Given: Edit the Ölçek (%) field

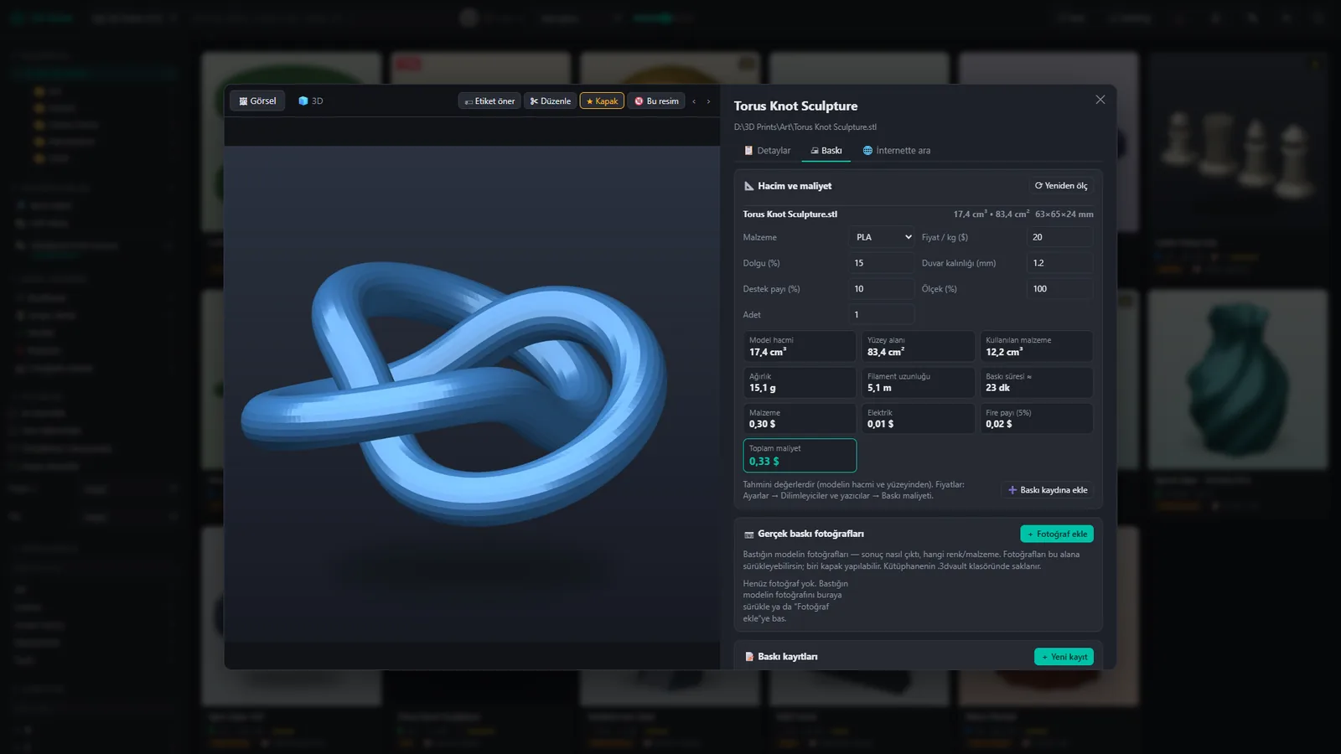Looking at the screenshot, I should click(x=1059, y=289).
